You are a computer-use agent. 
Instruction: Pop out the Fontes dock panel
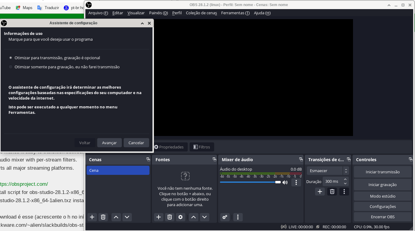click(x=214, y=159)
